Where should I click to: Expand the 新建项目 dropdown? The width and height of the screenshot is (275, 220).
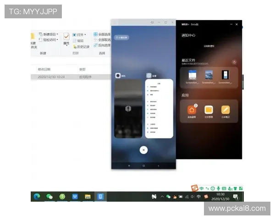click(57, 34)
